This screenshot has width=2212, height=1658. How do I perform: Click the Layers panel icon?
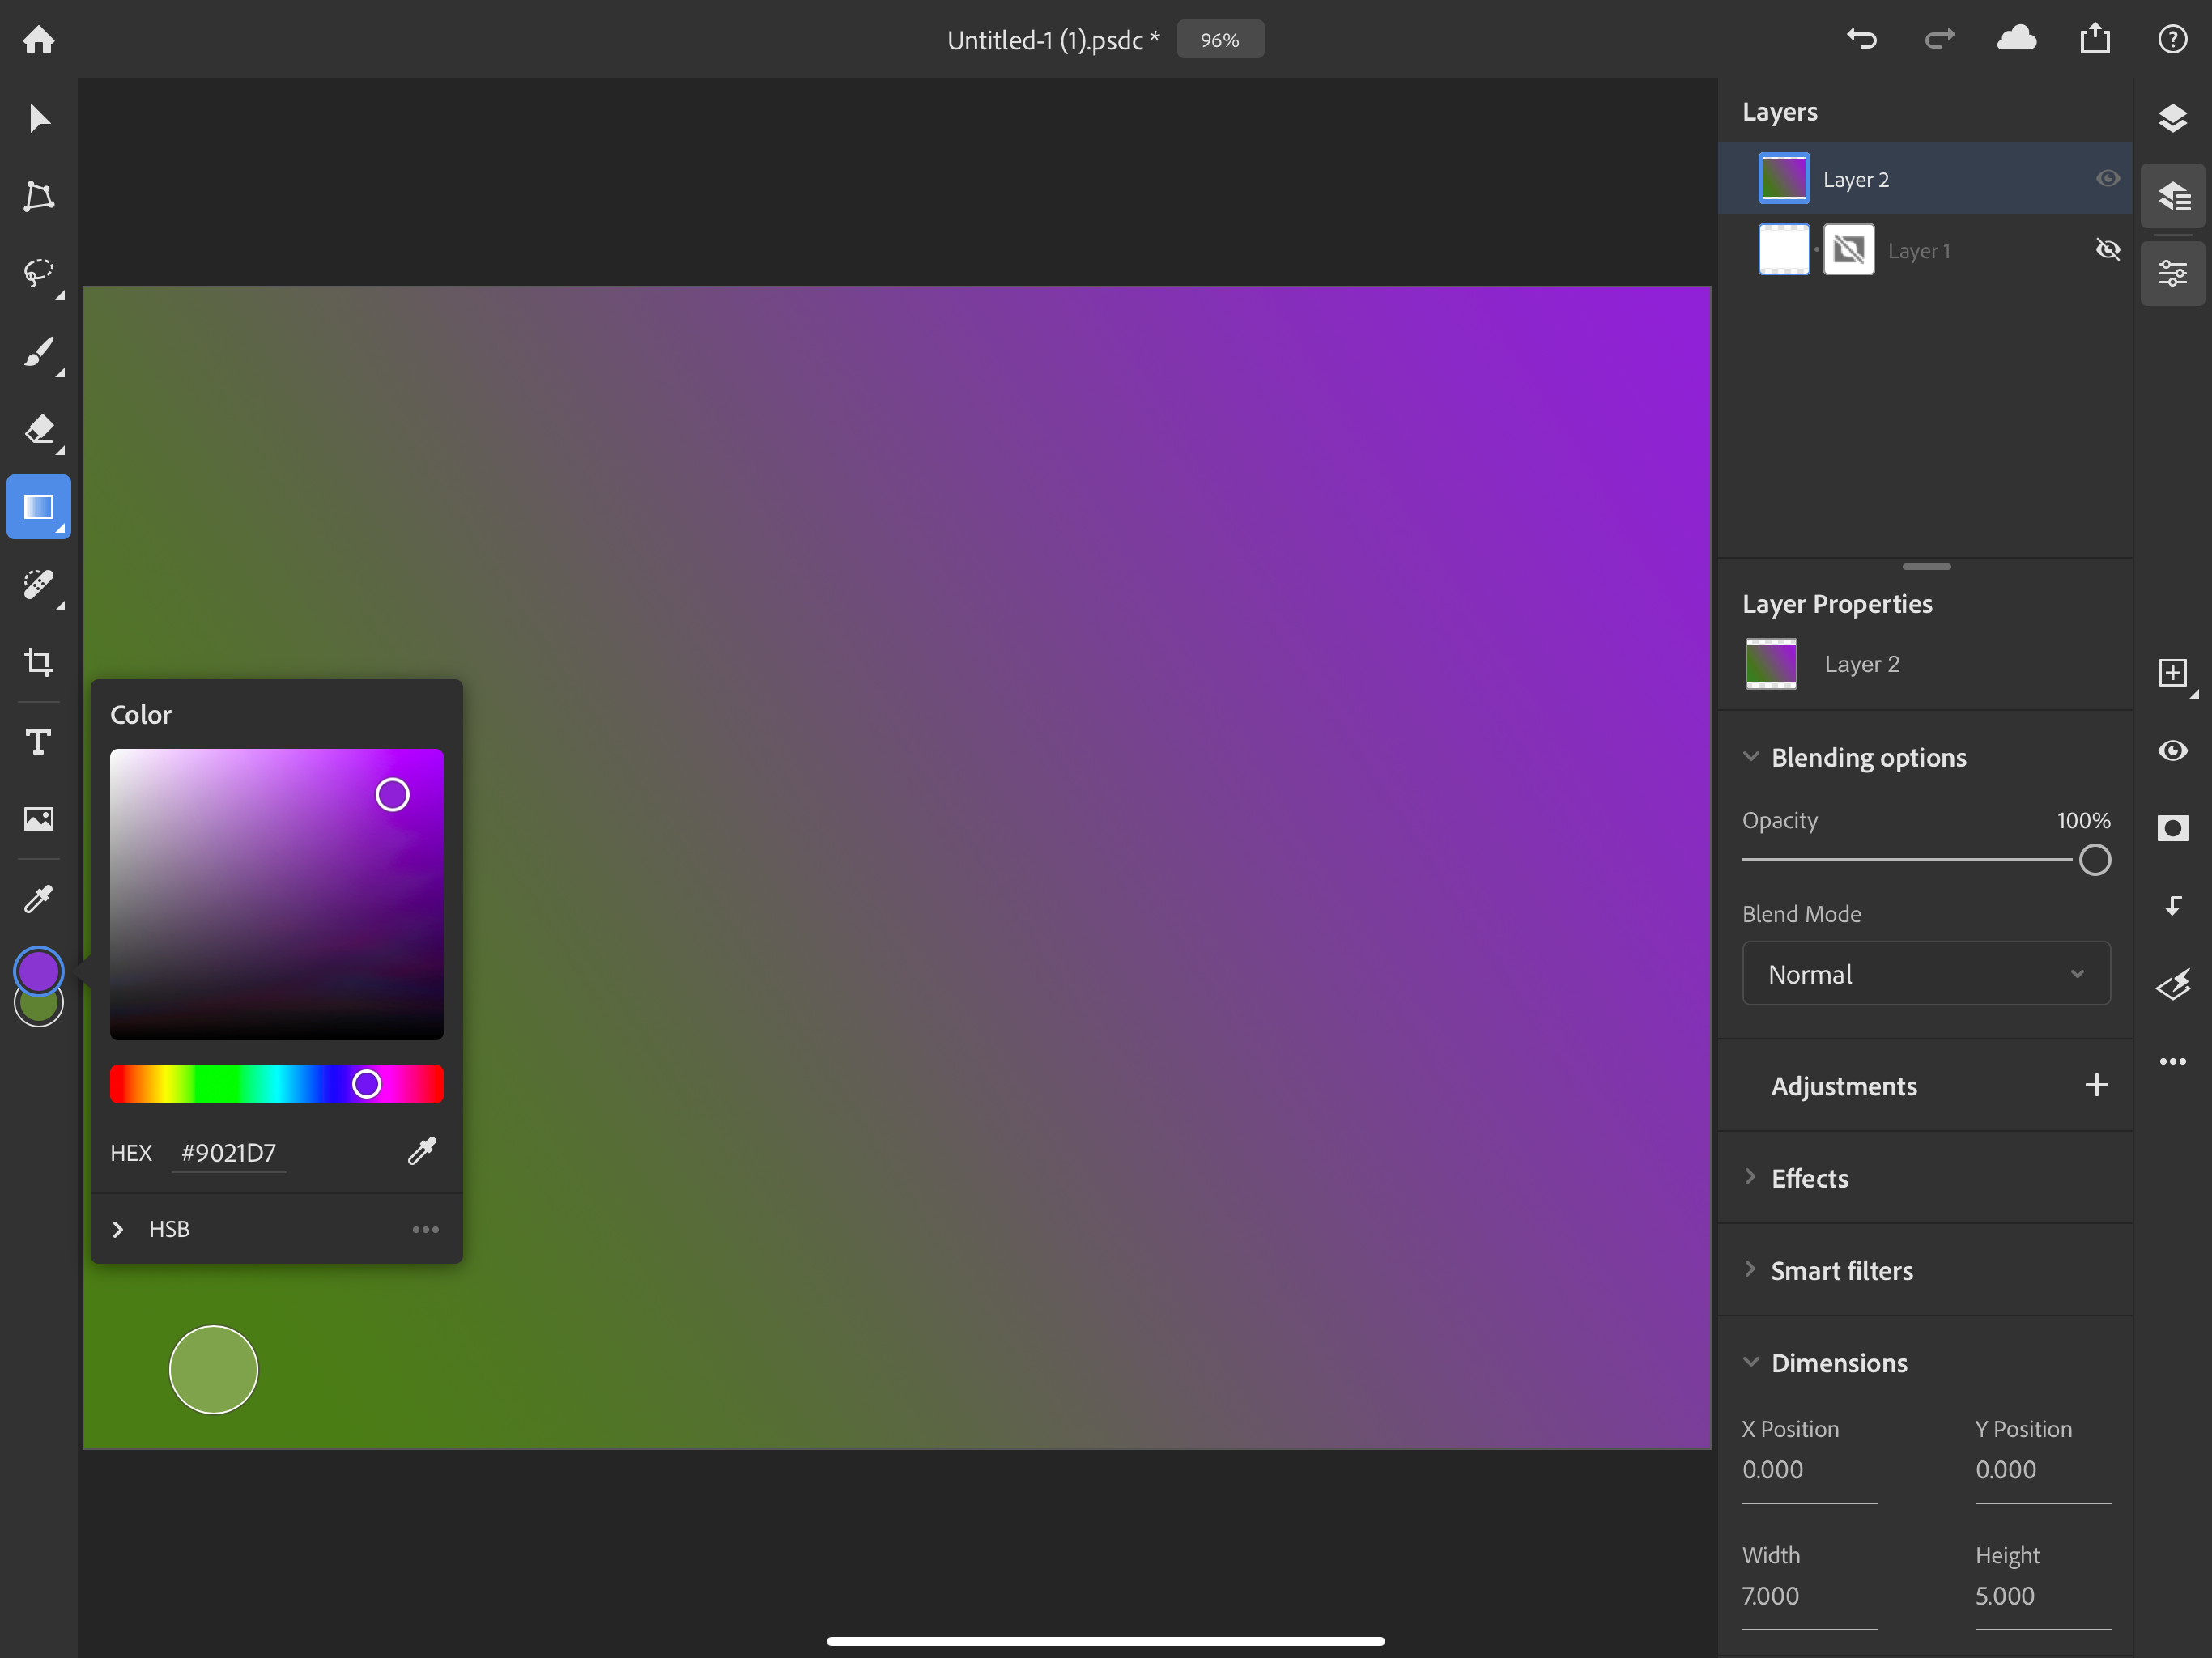click(2174, 117)
